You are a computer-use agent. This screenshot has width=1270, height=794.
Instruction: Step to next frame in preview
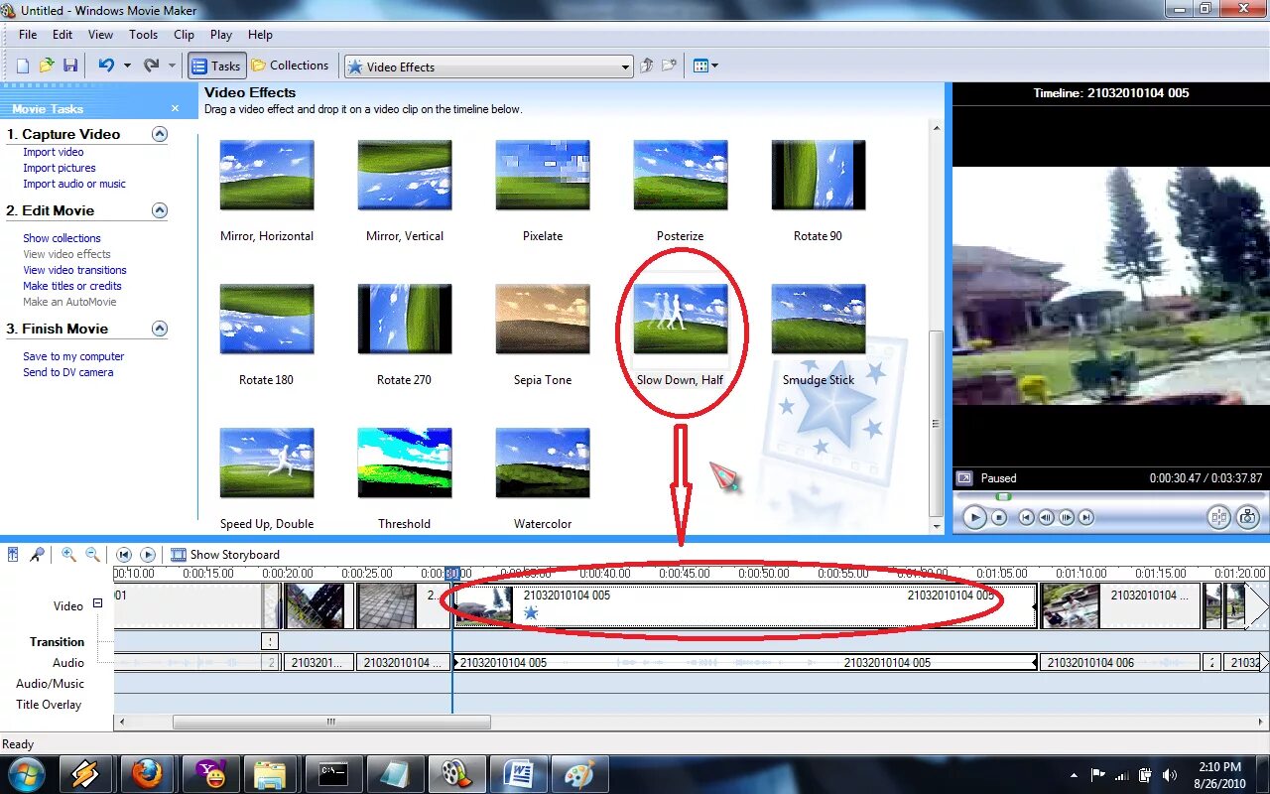click(x=1067, y=517)
